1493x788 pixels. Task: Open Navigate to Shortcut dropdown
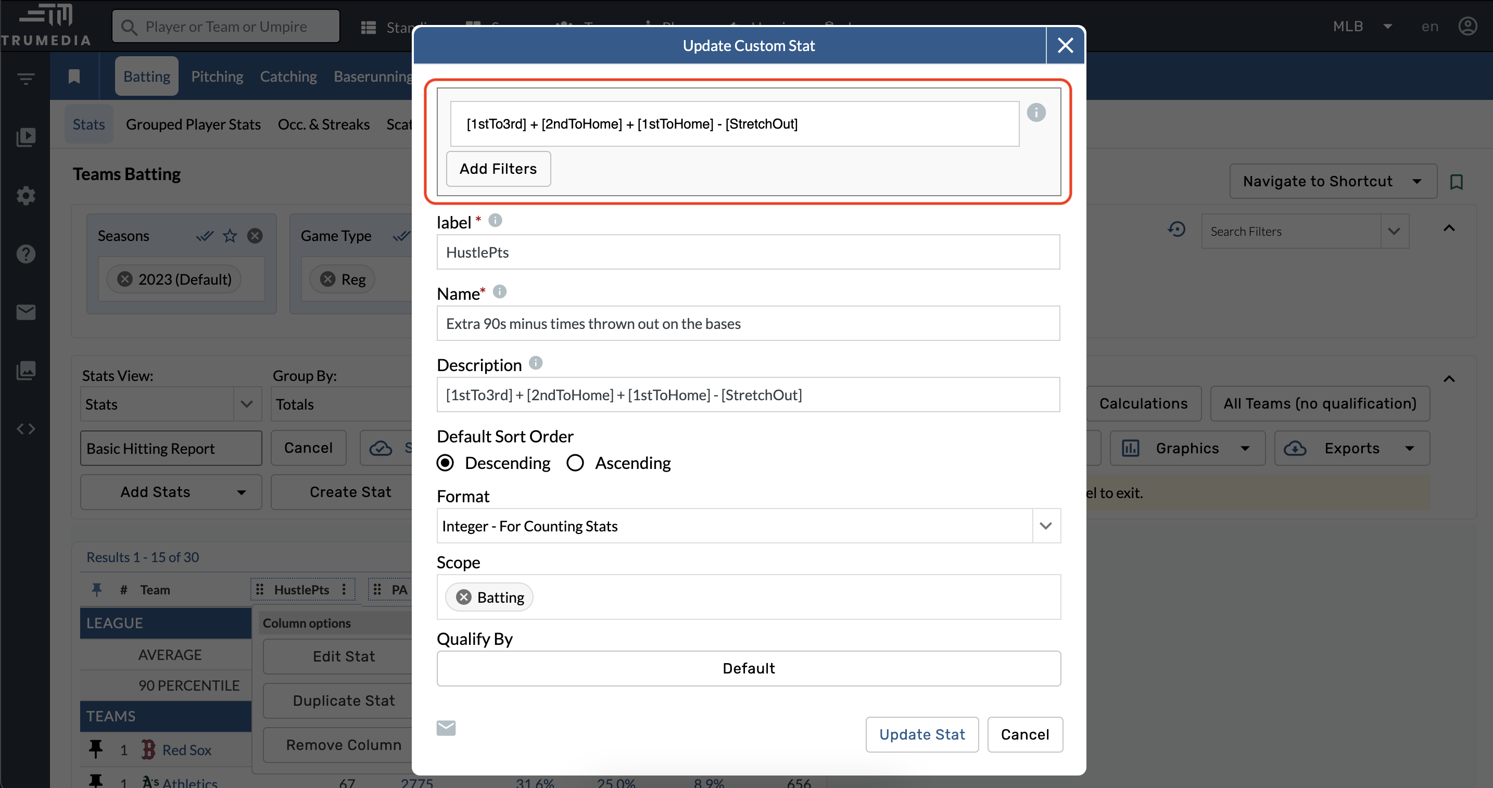(1333, 181)
